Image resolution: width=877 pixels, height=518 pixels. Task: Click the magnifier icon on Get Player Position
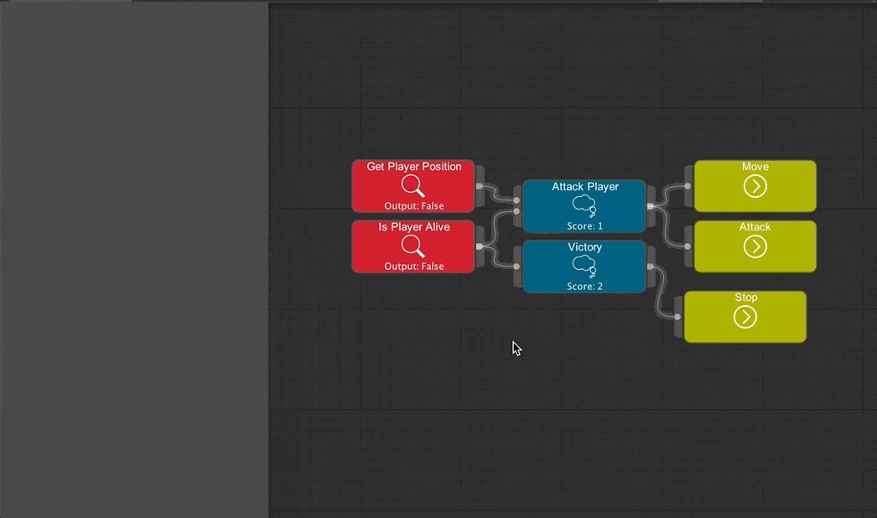413,185
